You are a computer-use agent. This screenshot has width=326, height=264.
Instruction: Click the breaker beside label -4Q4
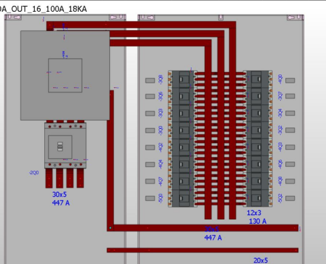click(182, 164)
